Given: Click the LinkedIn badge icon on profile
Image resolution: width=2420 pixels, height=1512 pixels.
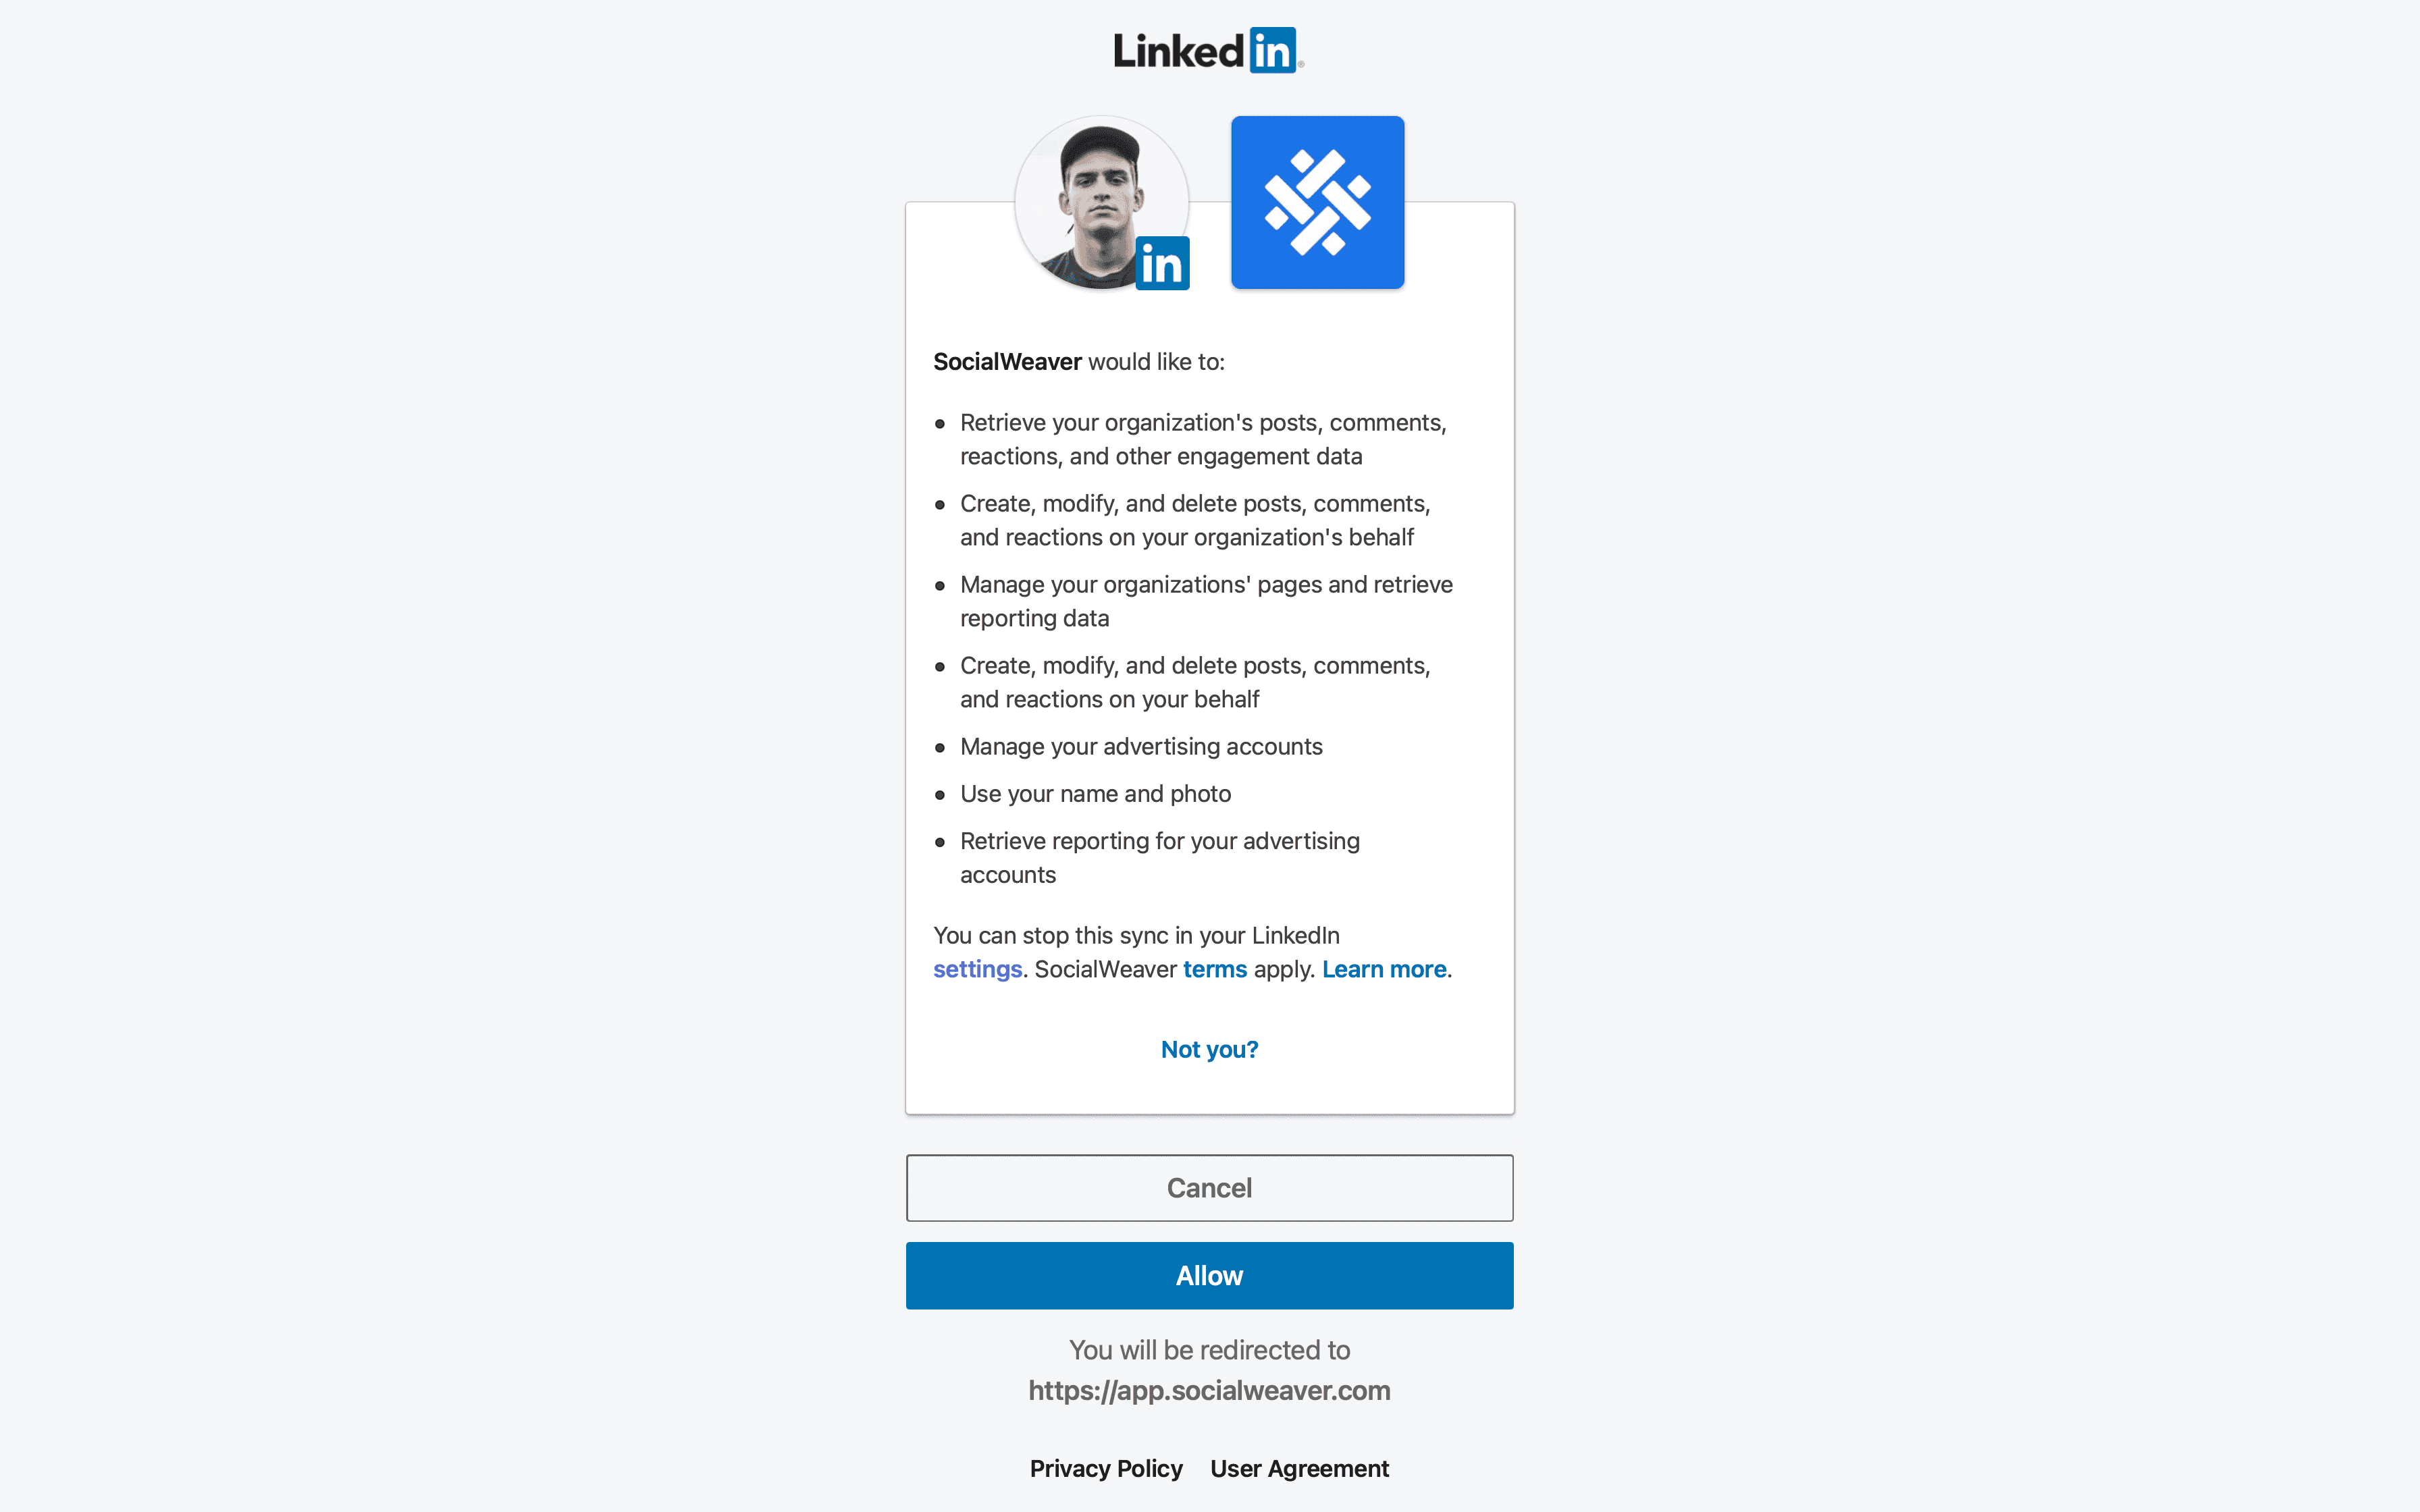Looking at the screenshot, I should [1162, 263].
